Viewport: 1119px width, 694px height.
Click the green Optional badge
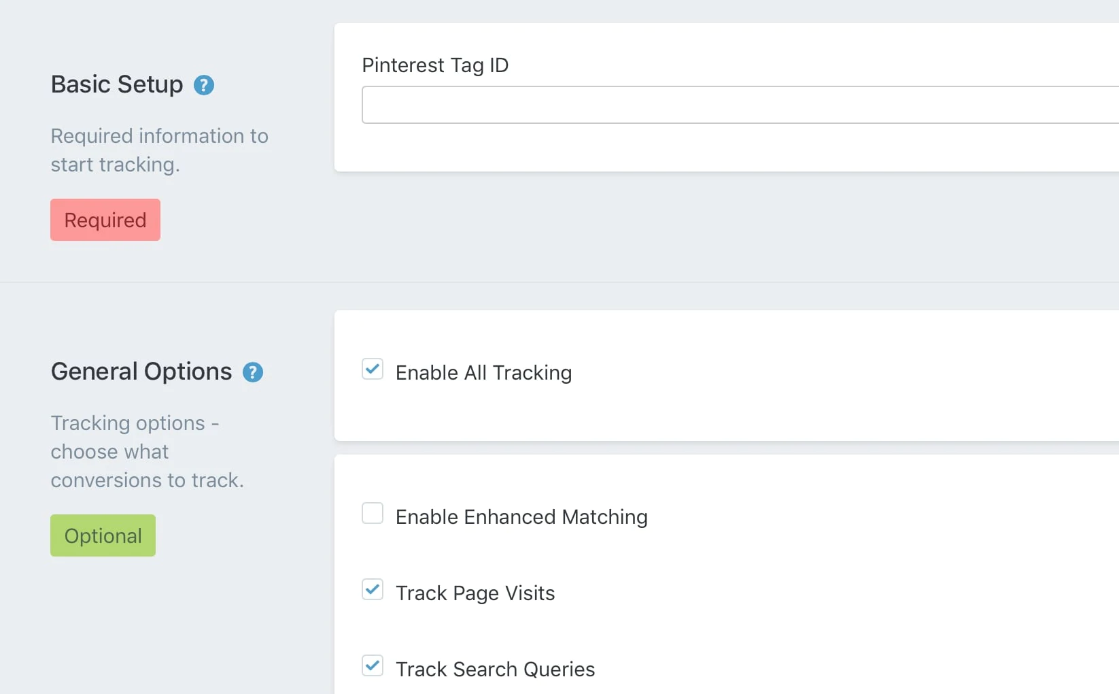(x=103, y=535)
